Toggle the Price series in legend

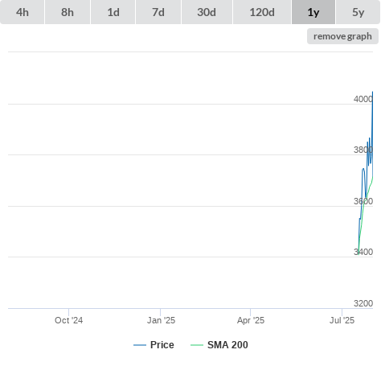[x=162, y=345]
